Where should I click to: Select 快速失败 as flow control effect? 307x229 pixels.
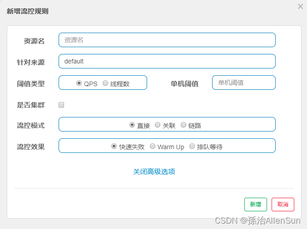[x=114, y=146]
